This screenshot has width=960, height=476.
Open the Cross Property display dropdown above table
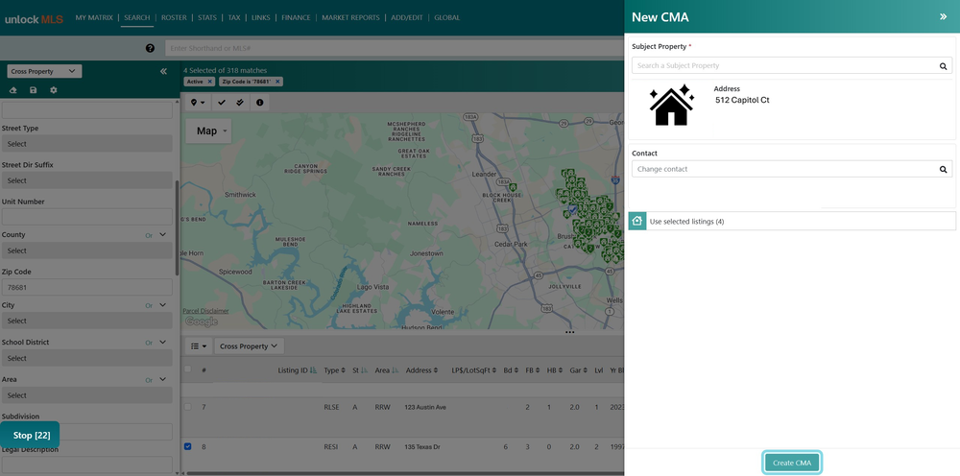point(249,346)
